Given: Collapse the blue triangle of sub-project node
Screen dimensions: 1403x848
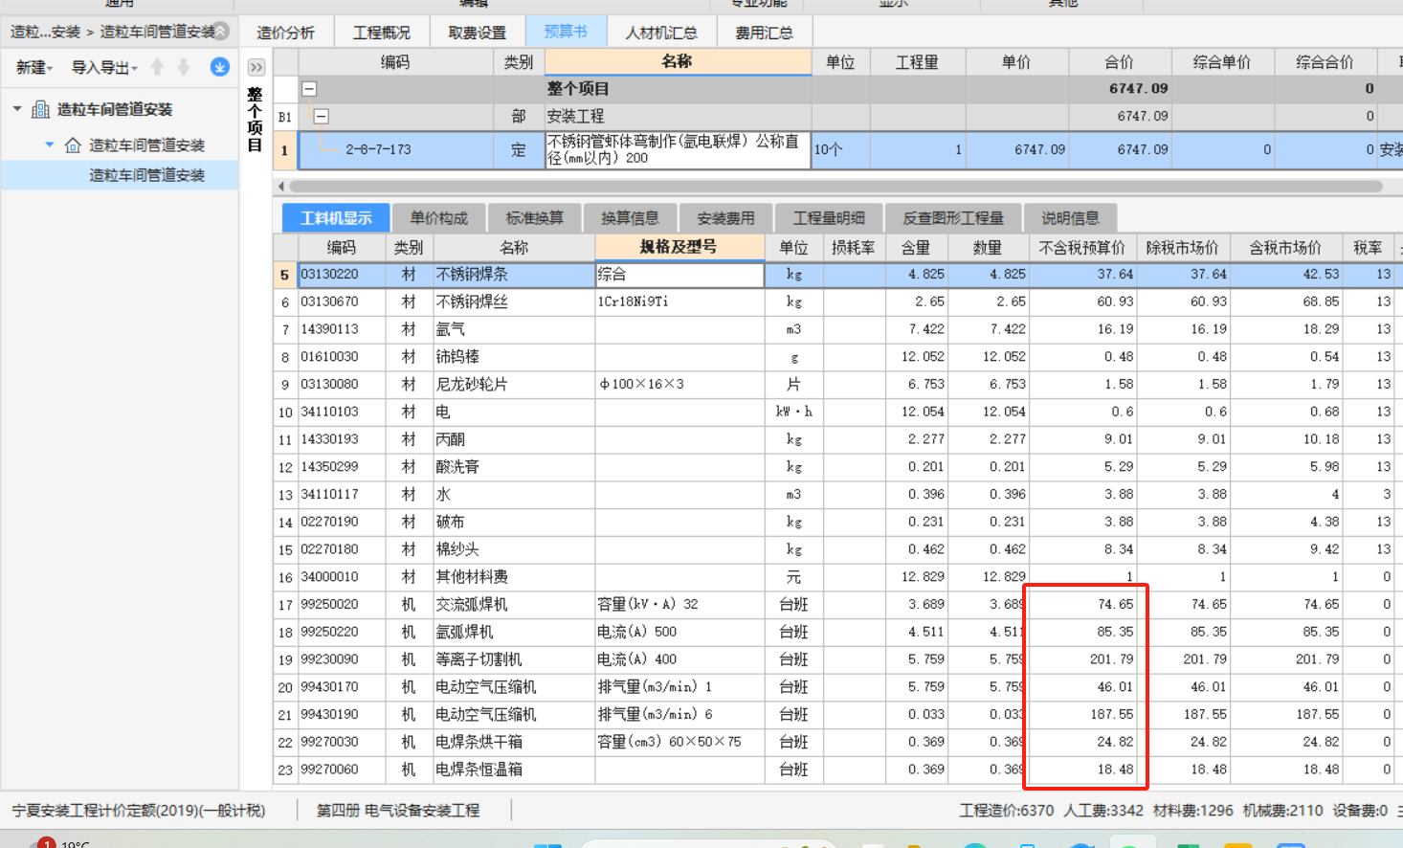Looking at the screenshot, I should click(50, 145).
